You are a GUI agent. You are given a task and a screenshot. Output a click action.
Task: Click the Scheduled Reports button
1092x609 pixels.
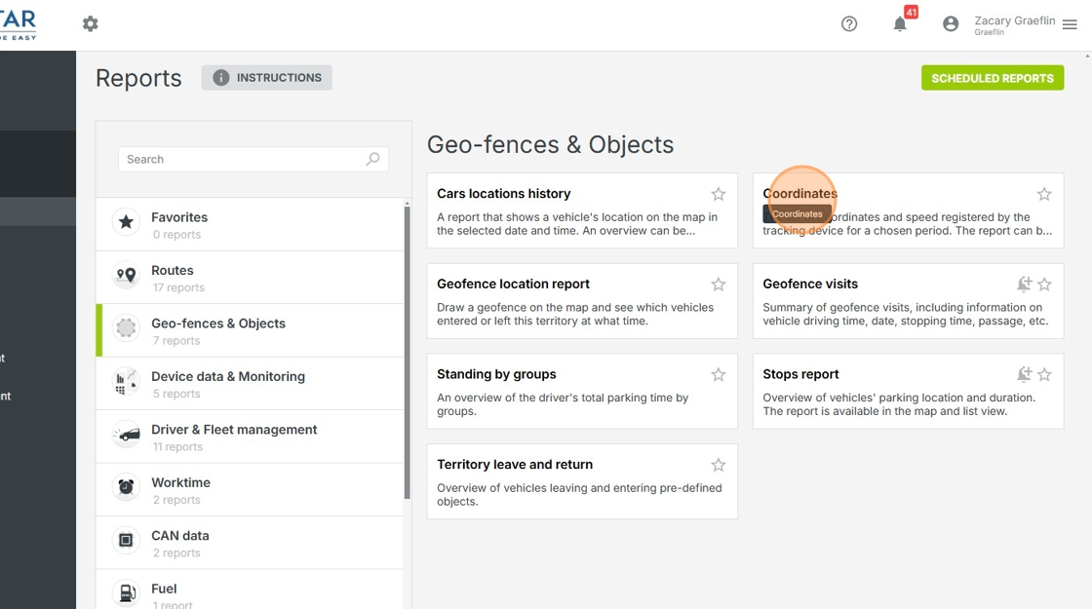(x=992, y=78)
